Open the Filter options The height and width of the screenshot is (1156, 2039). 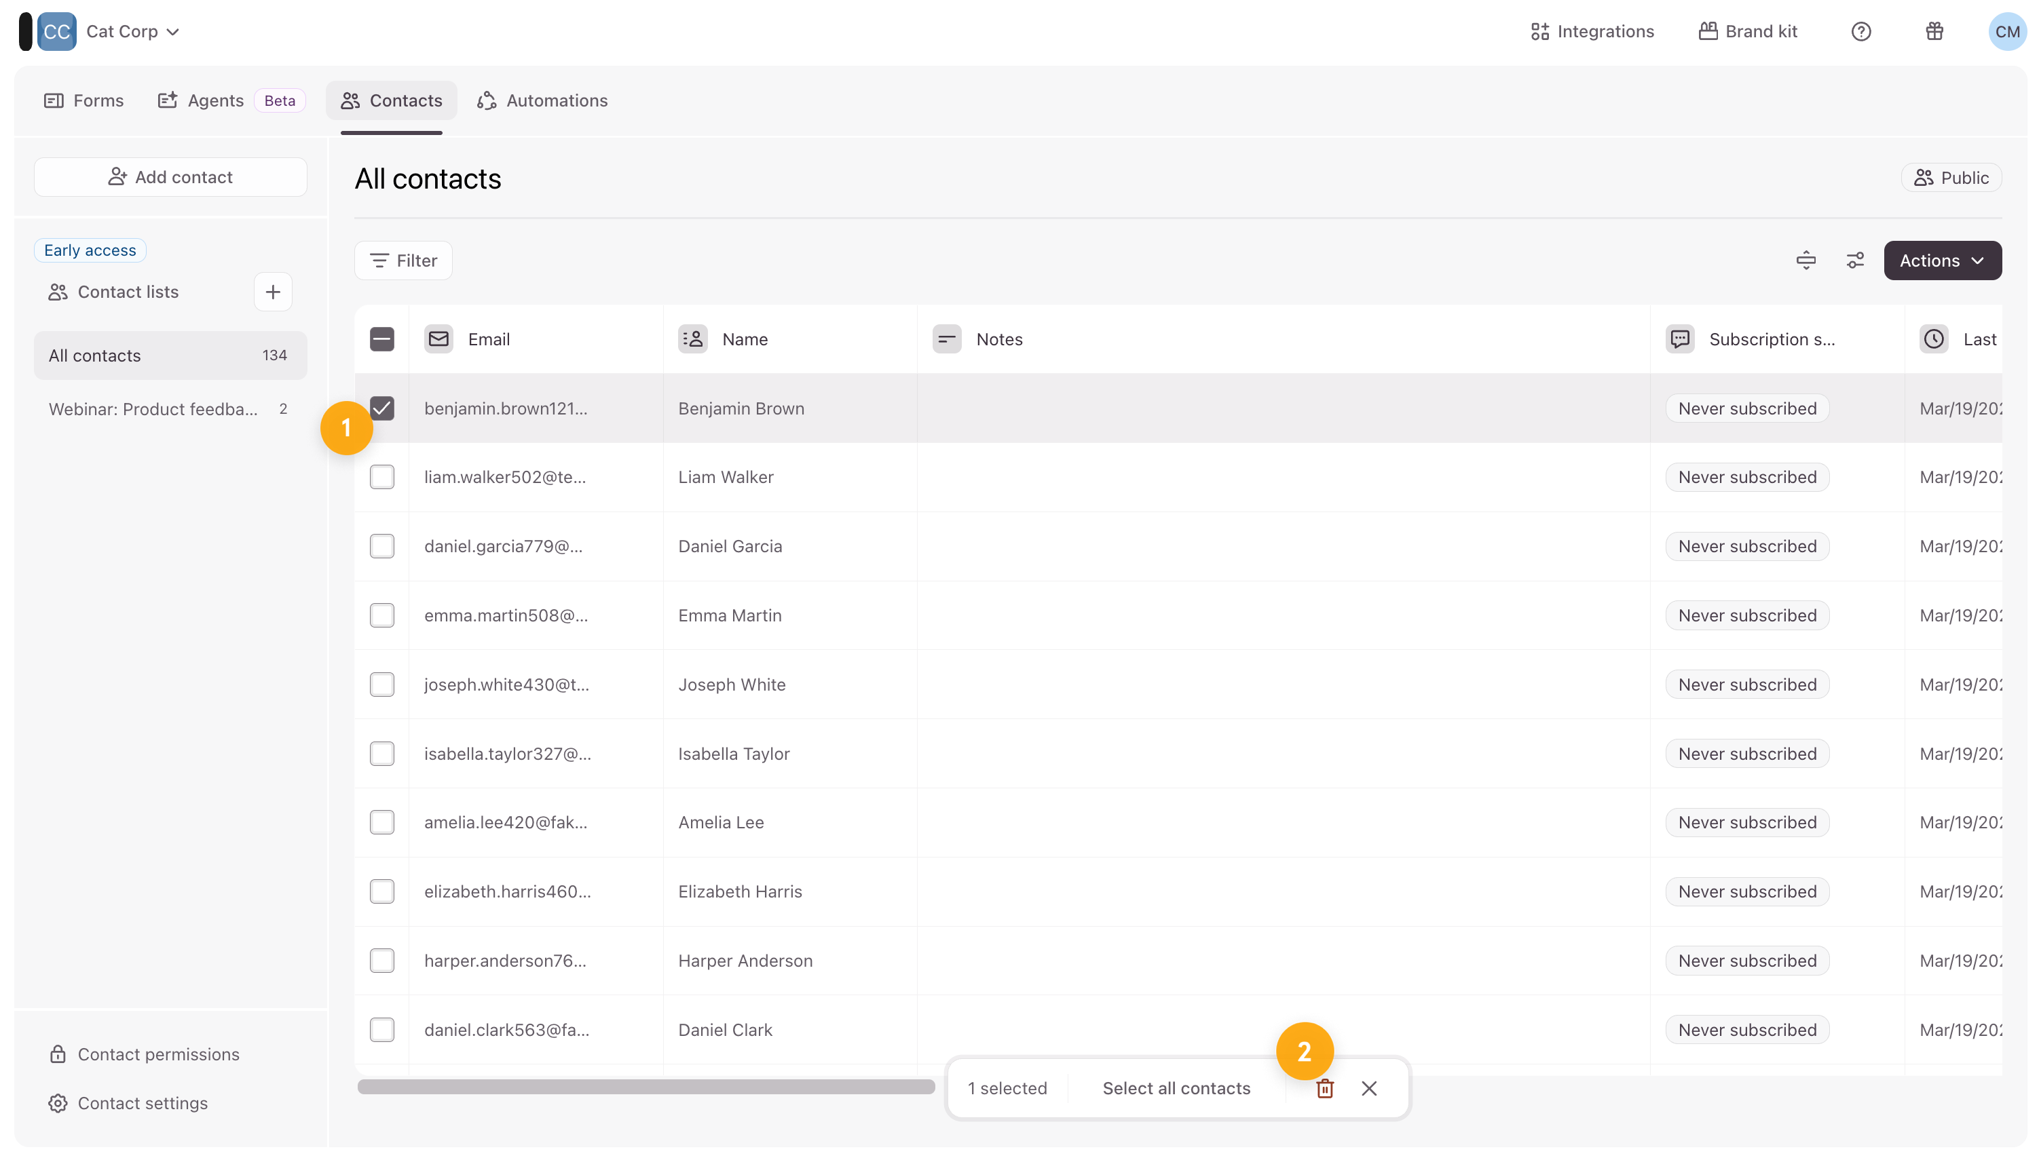(x=403, y=261)
